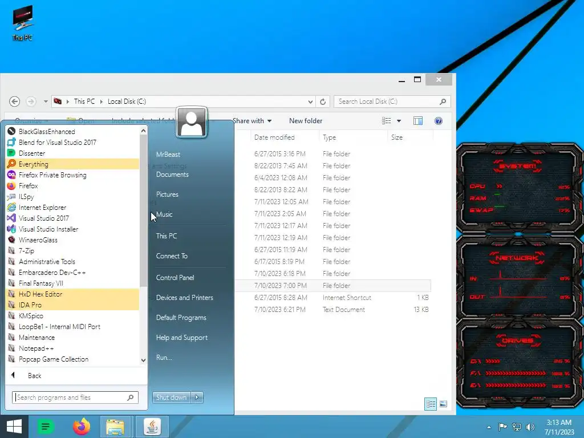
Task: Open Connect To in start menu
Action: (x=171, y=256)
